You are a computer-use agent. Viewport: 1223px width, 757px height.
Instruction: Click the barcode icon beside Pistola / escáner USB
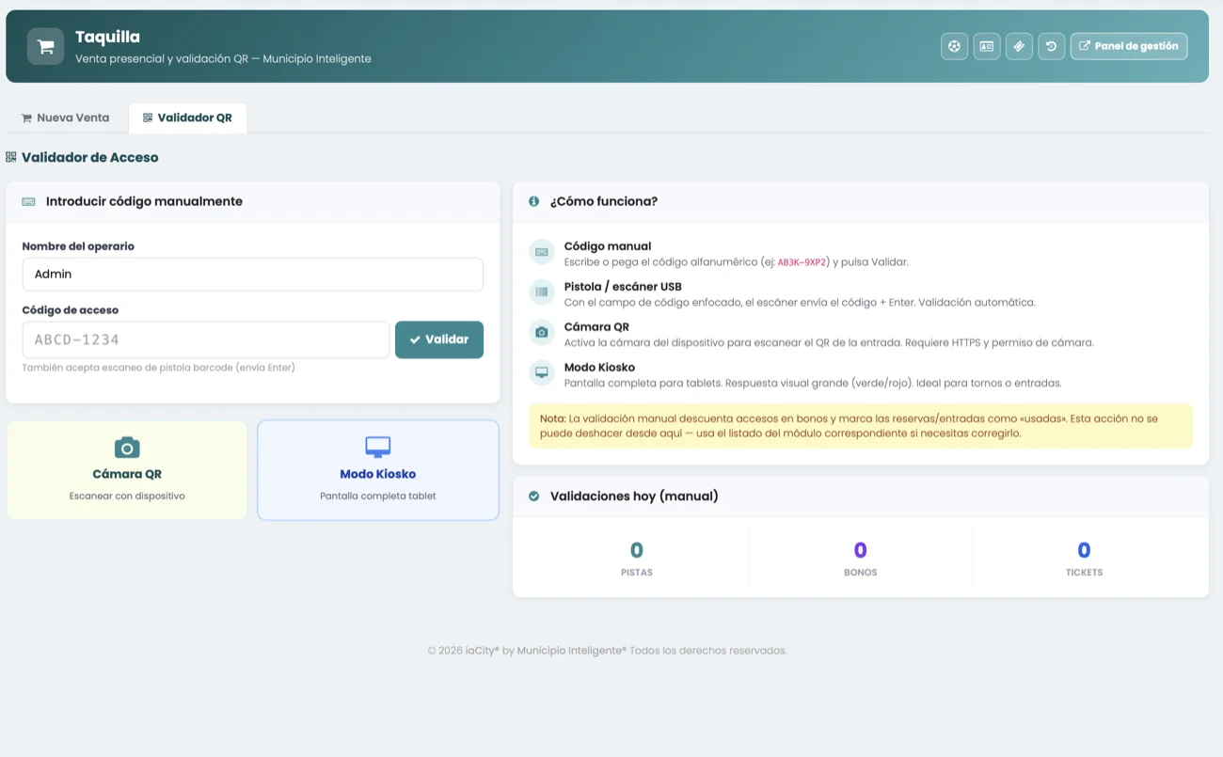click(542, 292)
